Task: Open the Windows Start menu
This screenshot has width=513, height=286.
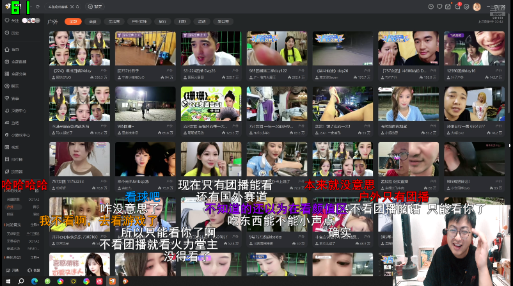Action: pyautogui.click(x=8, y=281)
